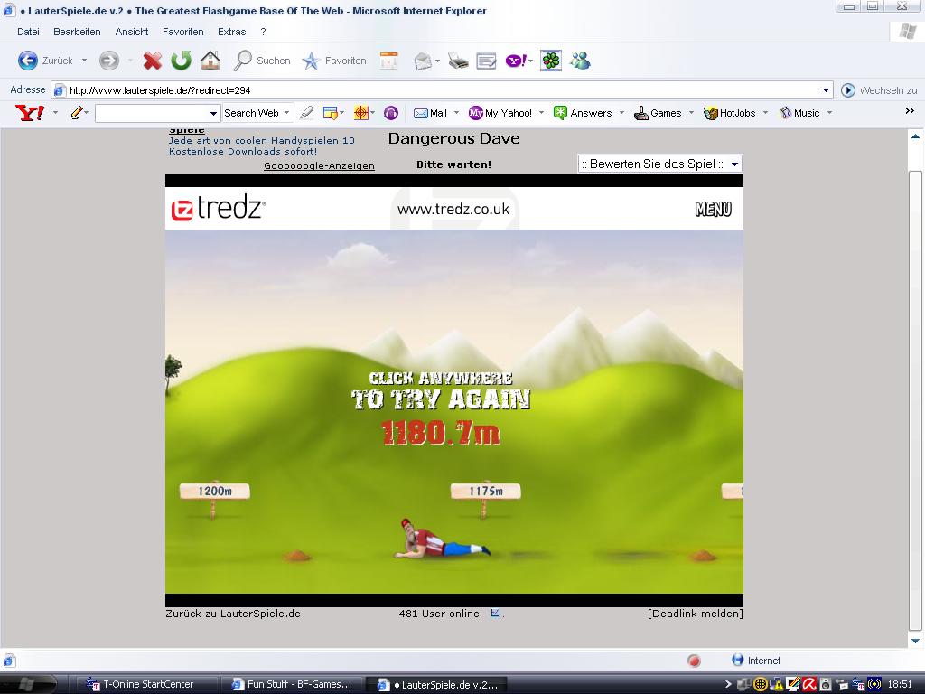925x694 pixels.
Task: Switch to Fun Stuff - BF-Games taskbar window
Action: click(x=294, y=685)
